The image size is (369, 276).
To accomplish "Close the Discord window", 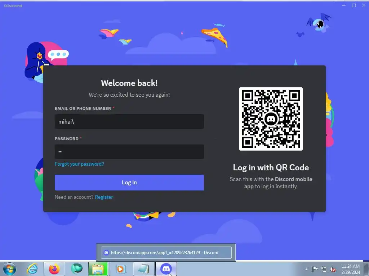I will 364,5.
